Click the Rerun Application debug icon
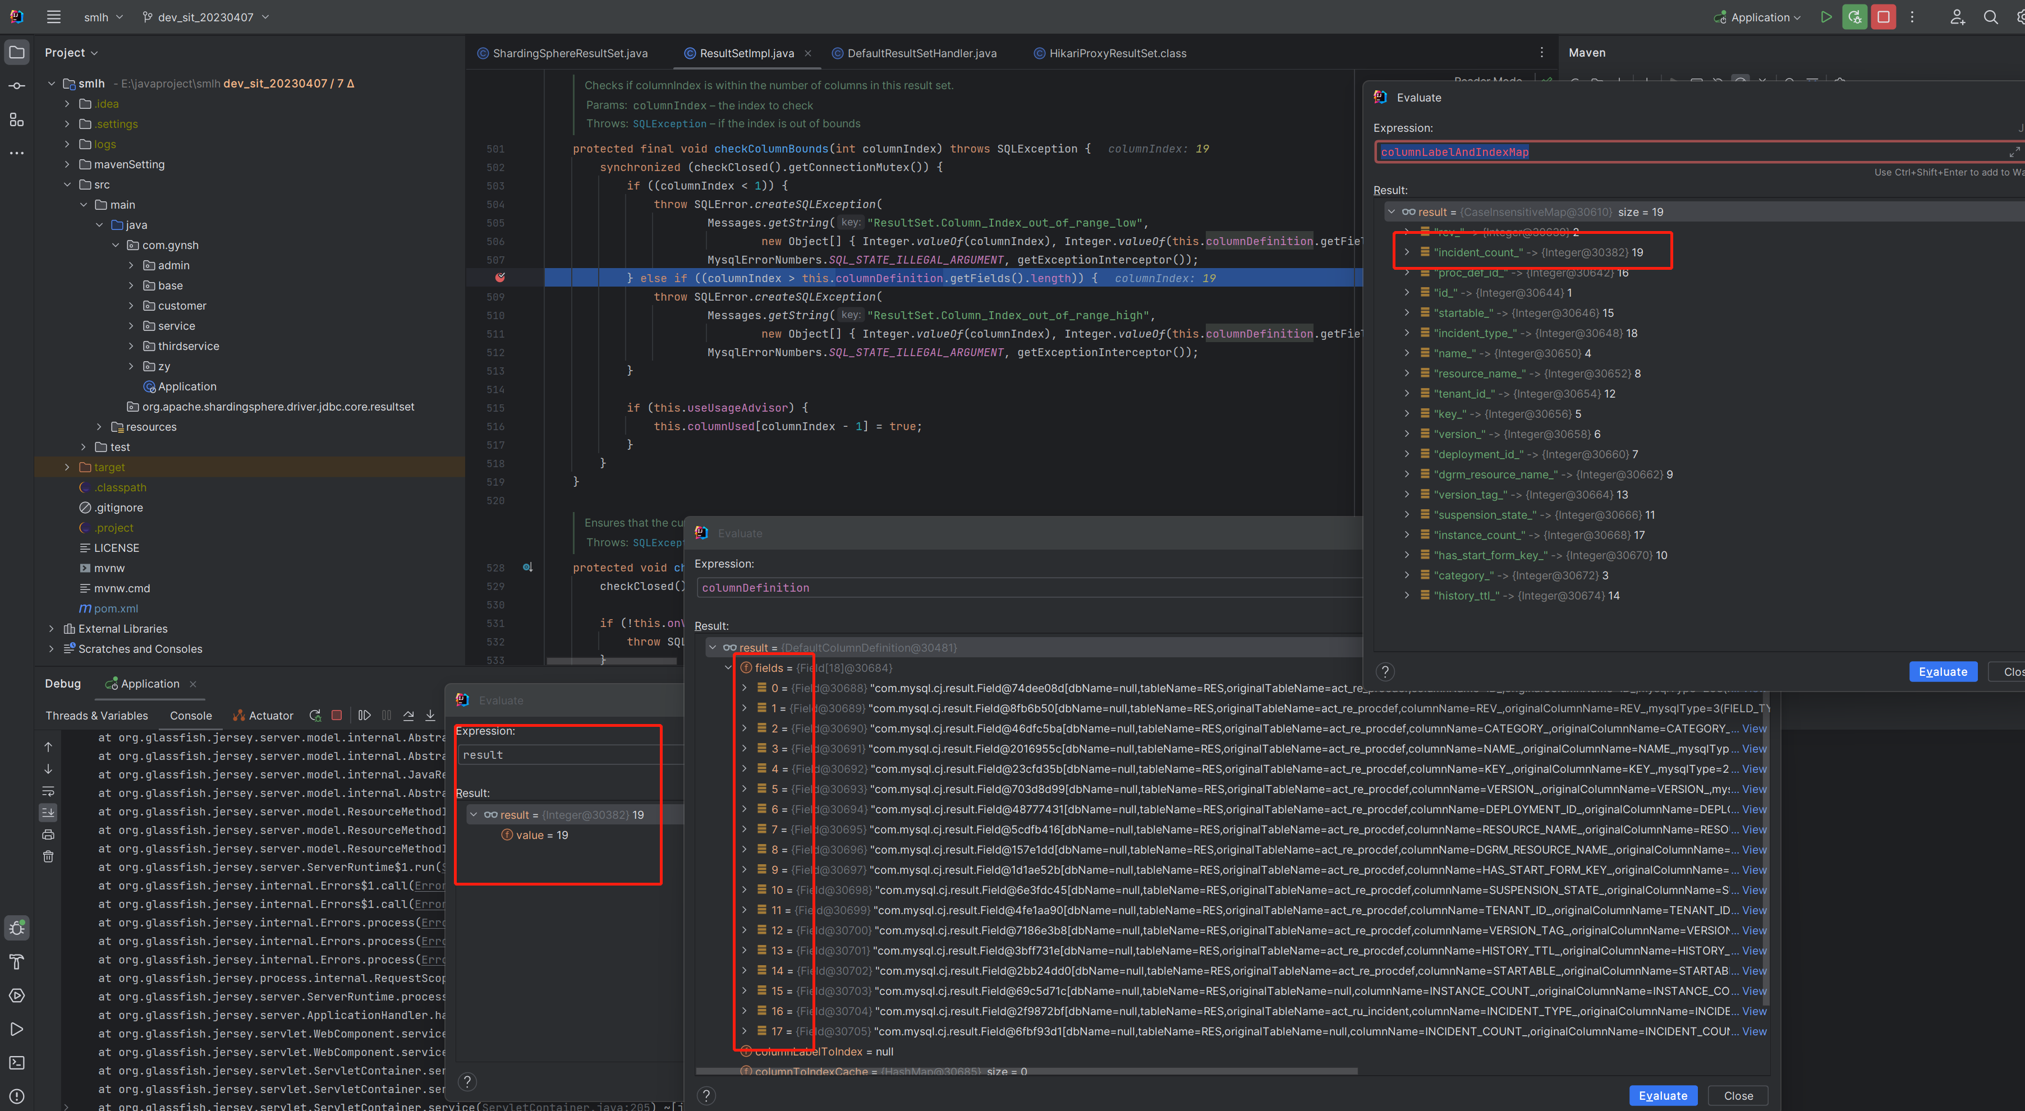 [315, 715]
